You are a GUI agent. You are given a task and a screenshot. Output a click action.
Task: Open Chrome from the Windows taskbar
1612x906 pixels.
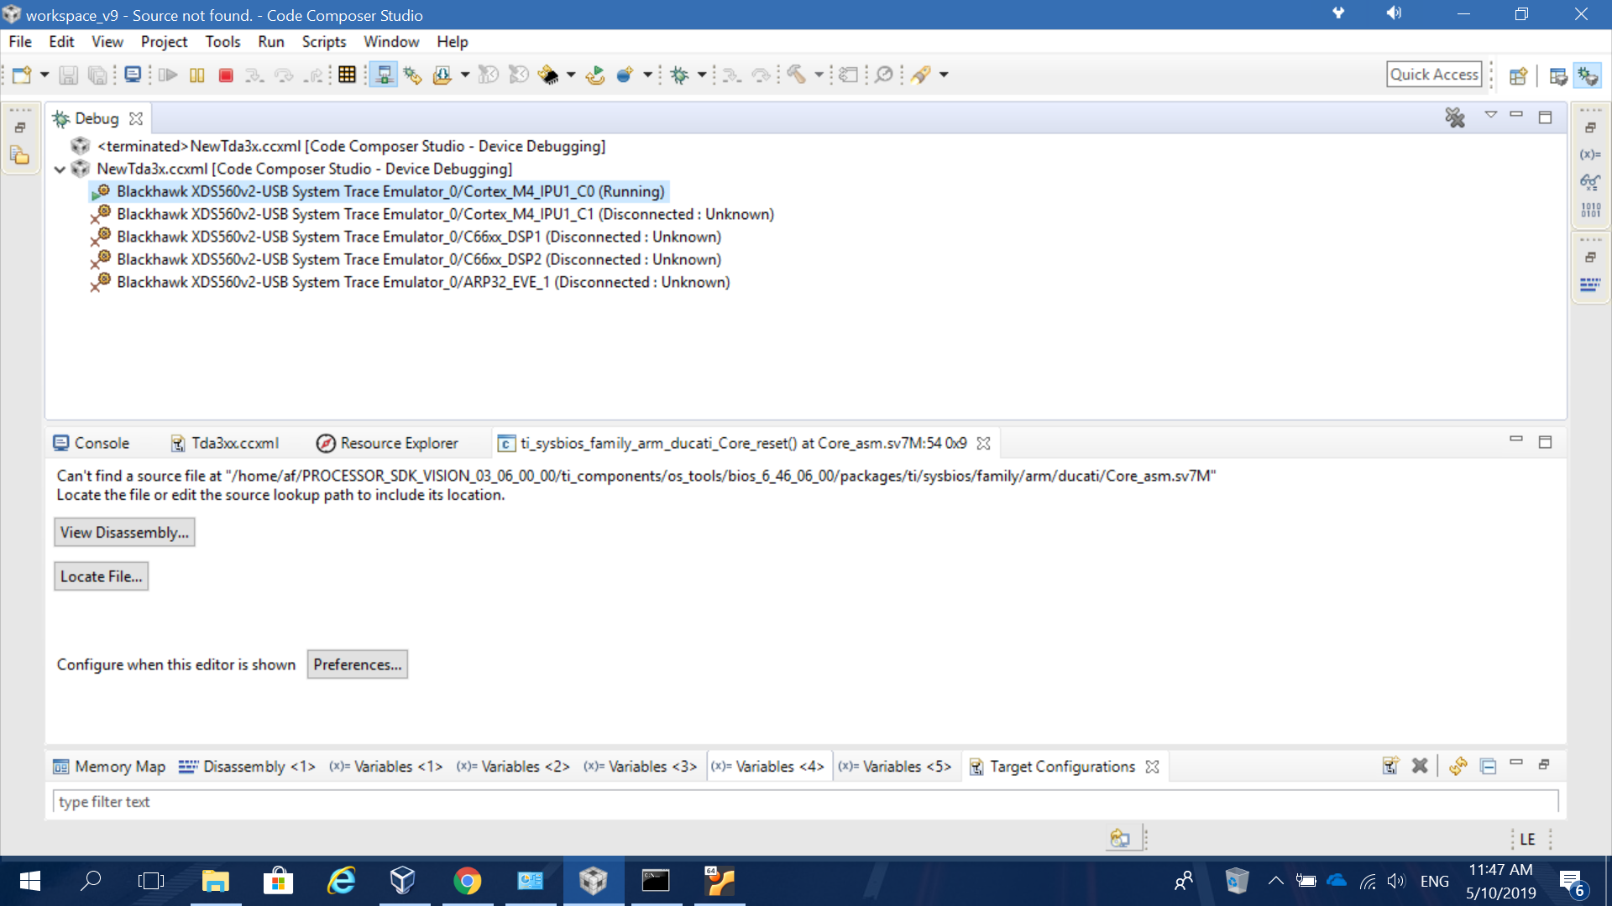(468, 881)
